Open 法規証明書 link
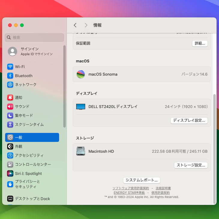Image resolution: width=219 pixels, height=219 pixels. pos(163,188)
